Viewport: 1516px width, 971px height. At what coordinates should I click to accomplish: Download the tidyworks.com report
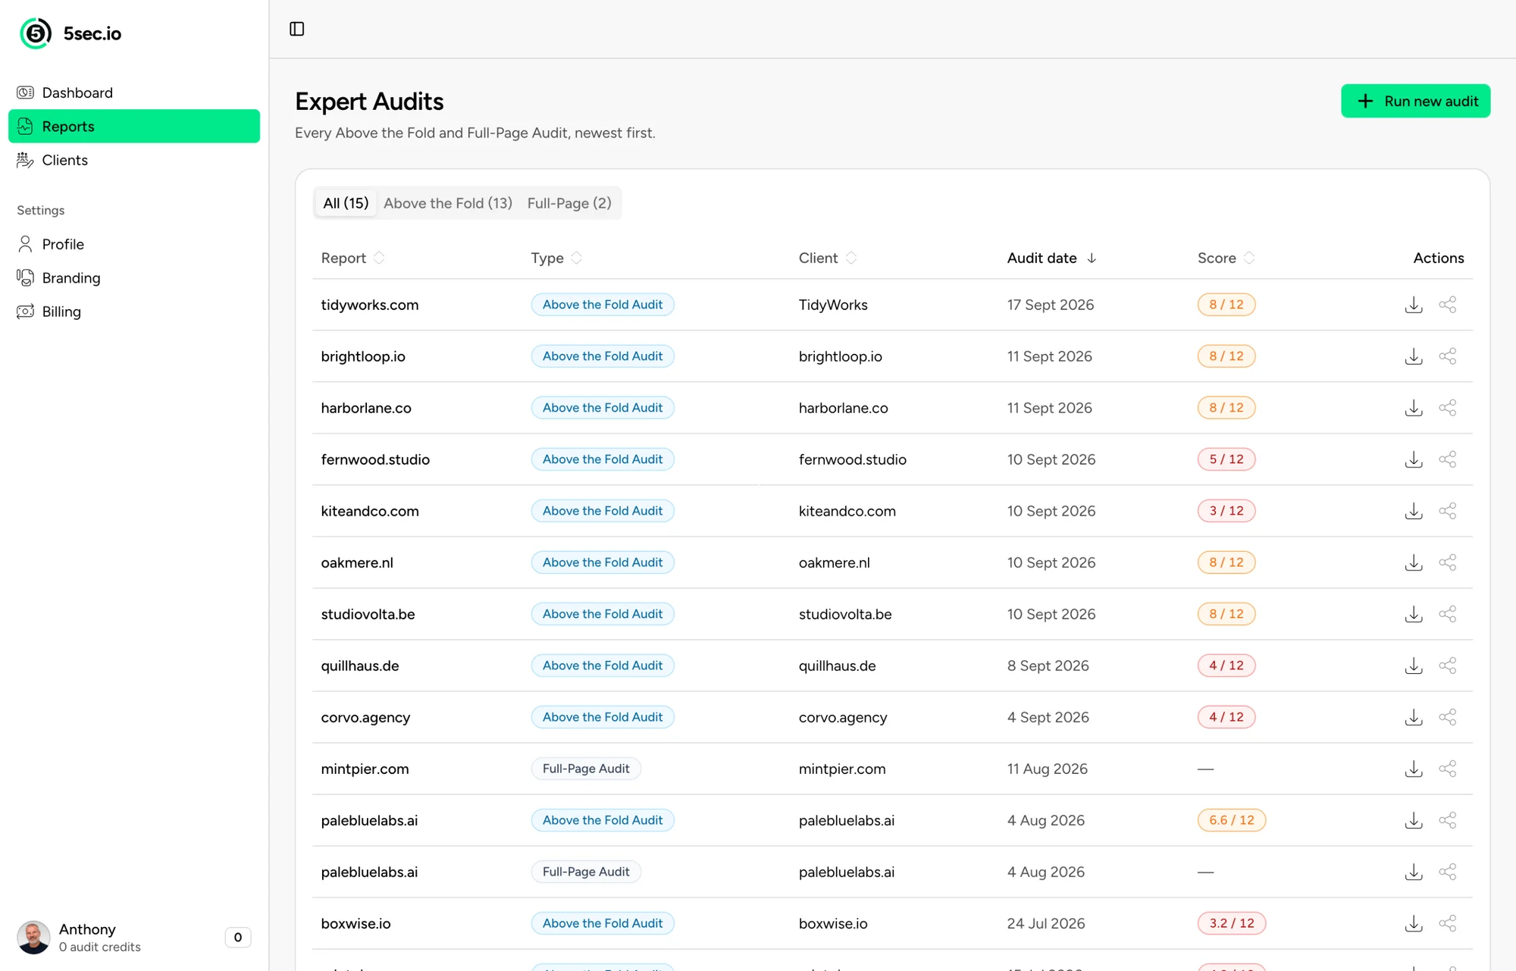click(x=1414, y=305)
